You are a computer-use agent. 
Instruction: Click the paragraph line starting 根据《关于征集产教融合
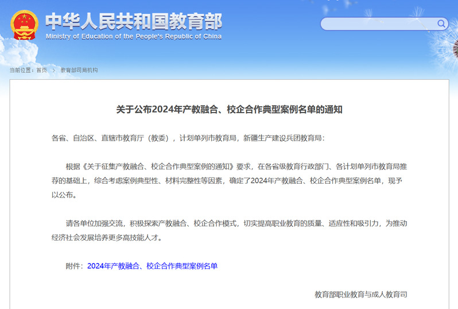[236, 167]
